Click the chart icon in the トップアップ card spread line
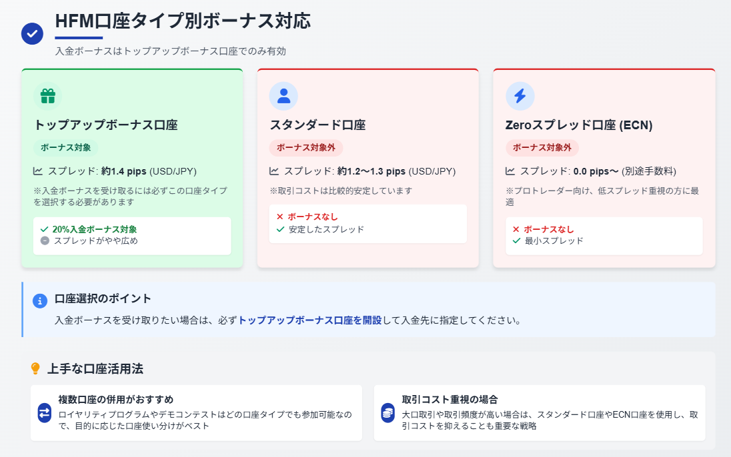The width and height of the screenshot is (731, 457). point(38,171)
